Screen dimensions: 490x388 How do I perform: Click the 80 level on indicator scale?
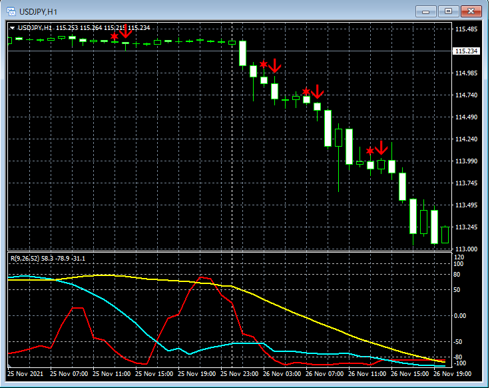pyautogui.click(x=457, y=275)
